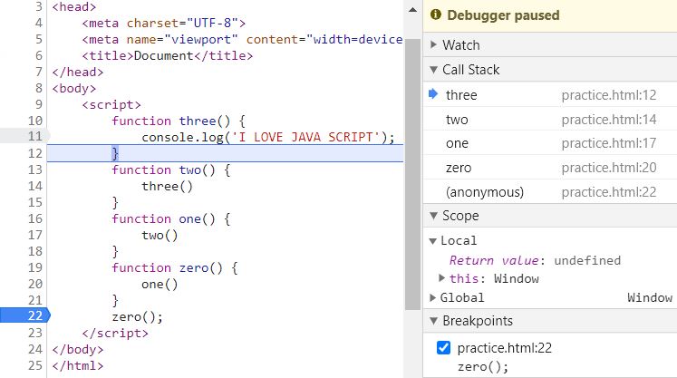Collapse the Local scope
The width and height of the screenshot is (677, 378).
coord(432,240)
